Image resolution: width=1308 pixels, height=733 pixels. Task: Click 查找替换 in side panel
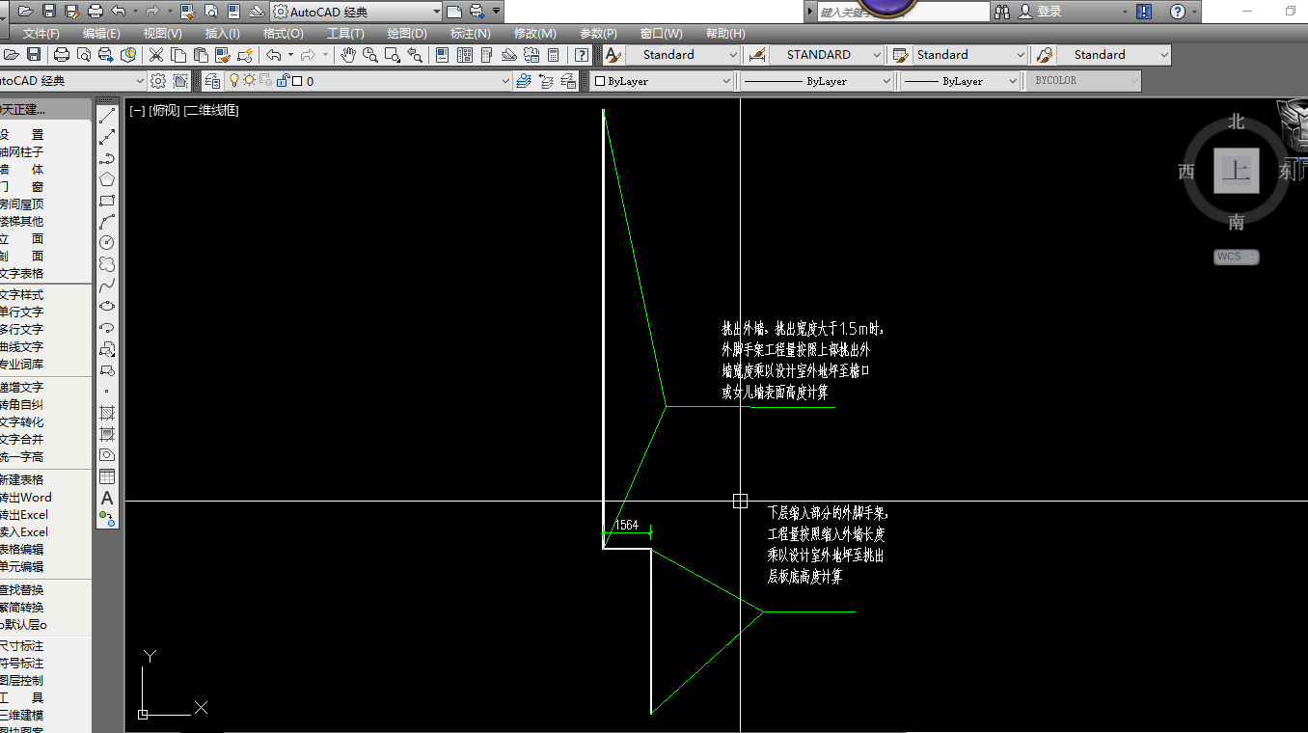(x=21, y=590)
